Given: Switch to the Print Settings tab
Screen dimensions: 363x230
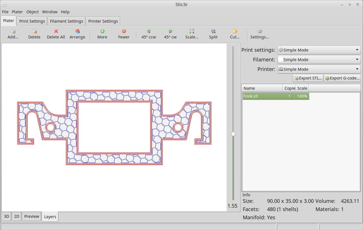Looking at the screenshot, I should coord(32,21).
